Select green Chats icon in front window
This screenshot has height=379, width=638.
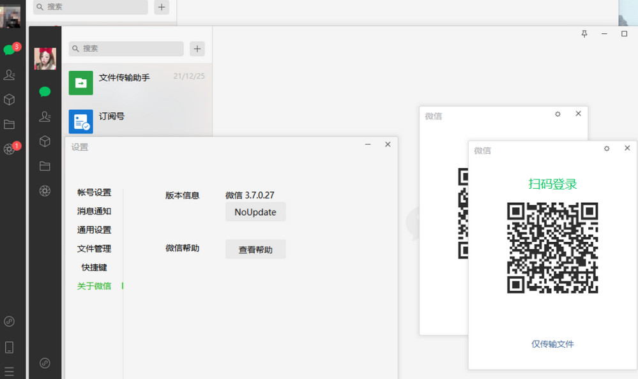[x=45, y=91]
